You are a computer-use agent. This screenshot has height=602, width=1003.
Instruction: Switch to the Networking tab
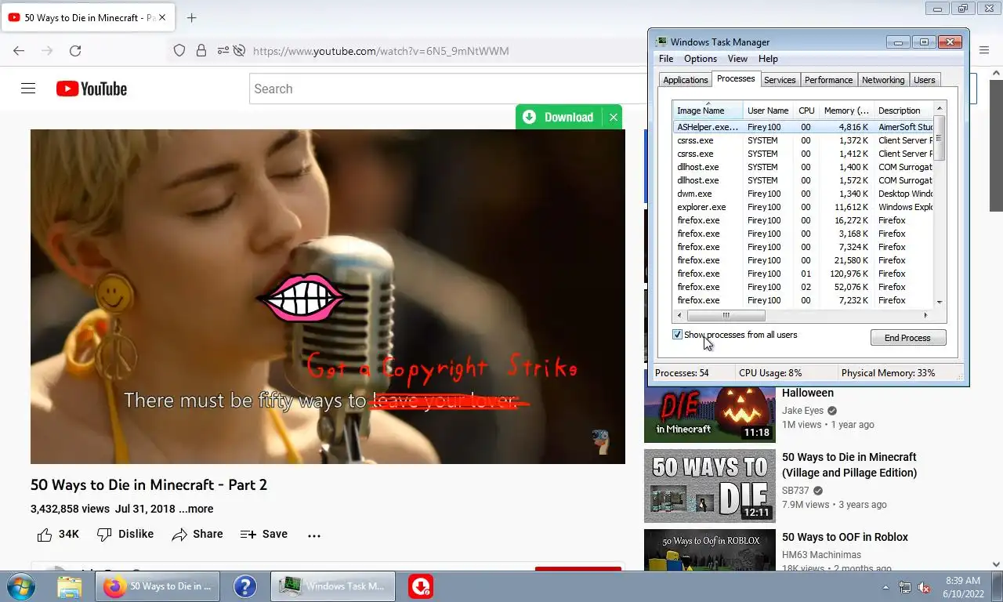pos(883,80)
